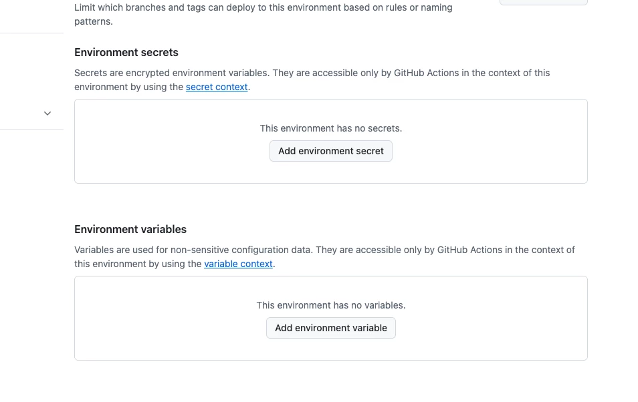Click Add environment secret button
Screen dimensions: 638x402
click(x=331, y=151)
